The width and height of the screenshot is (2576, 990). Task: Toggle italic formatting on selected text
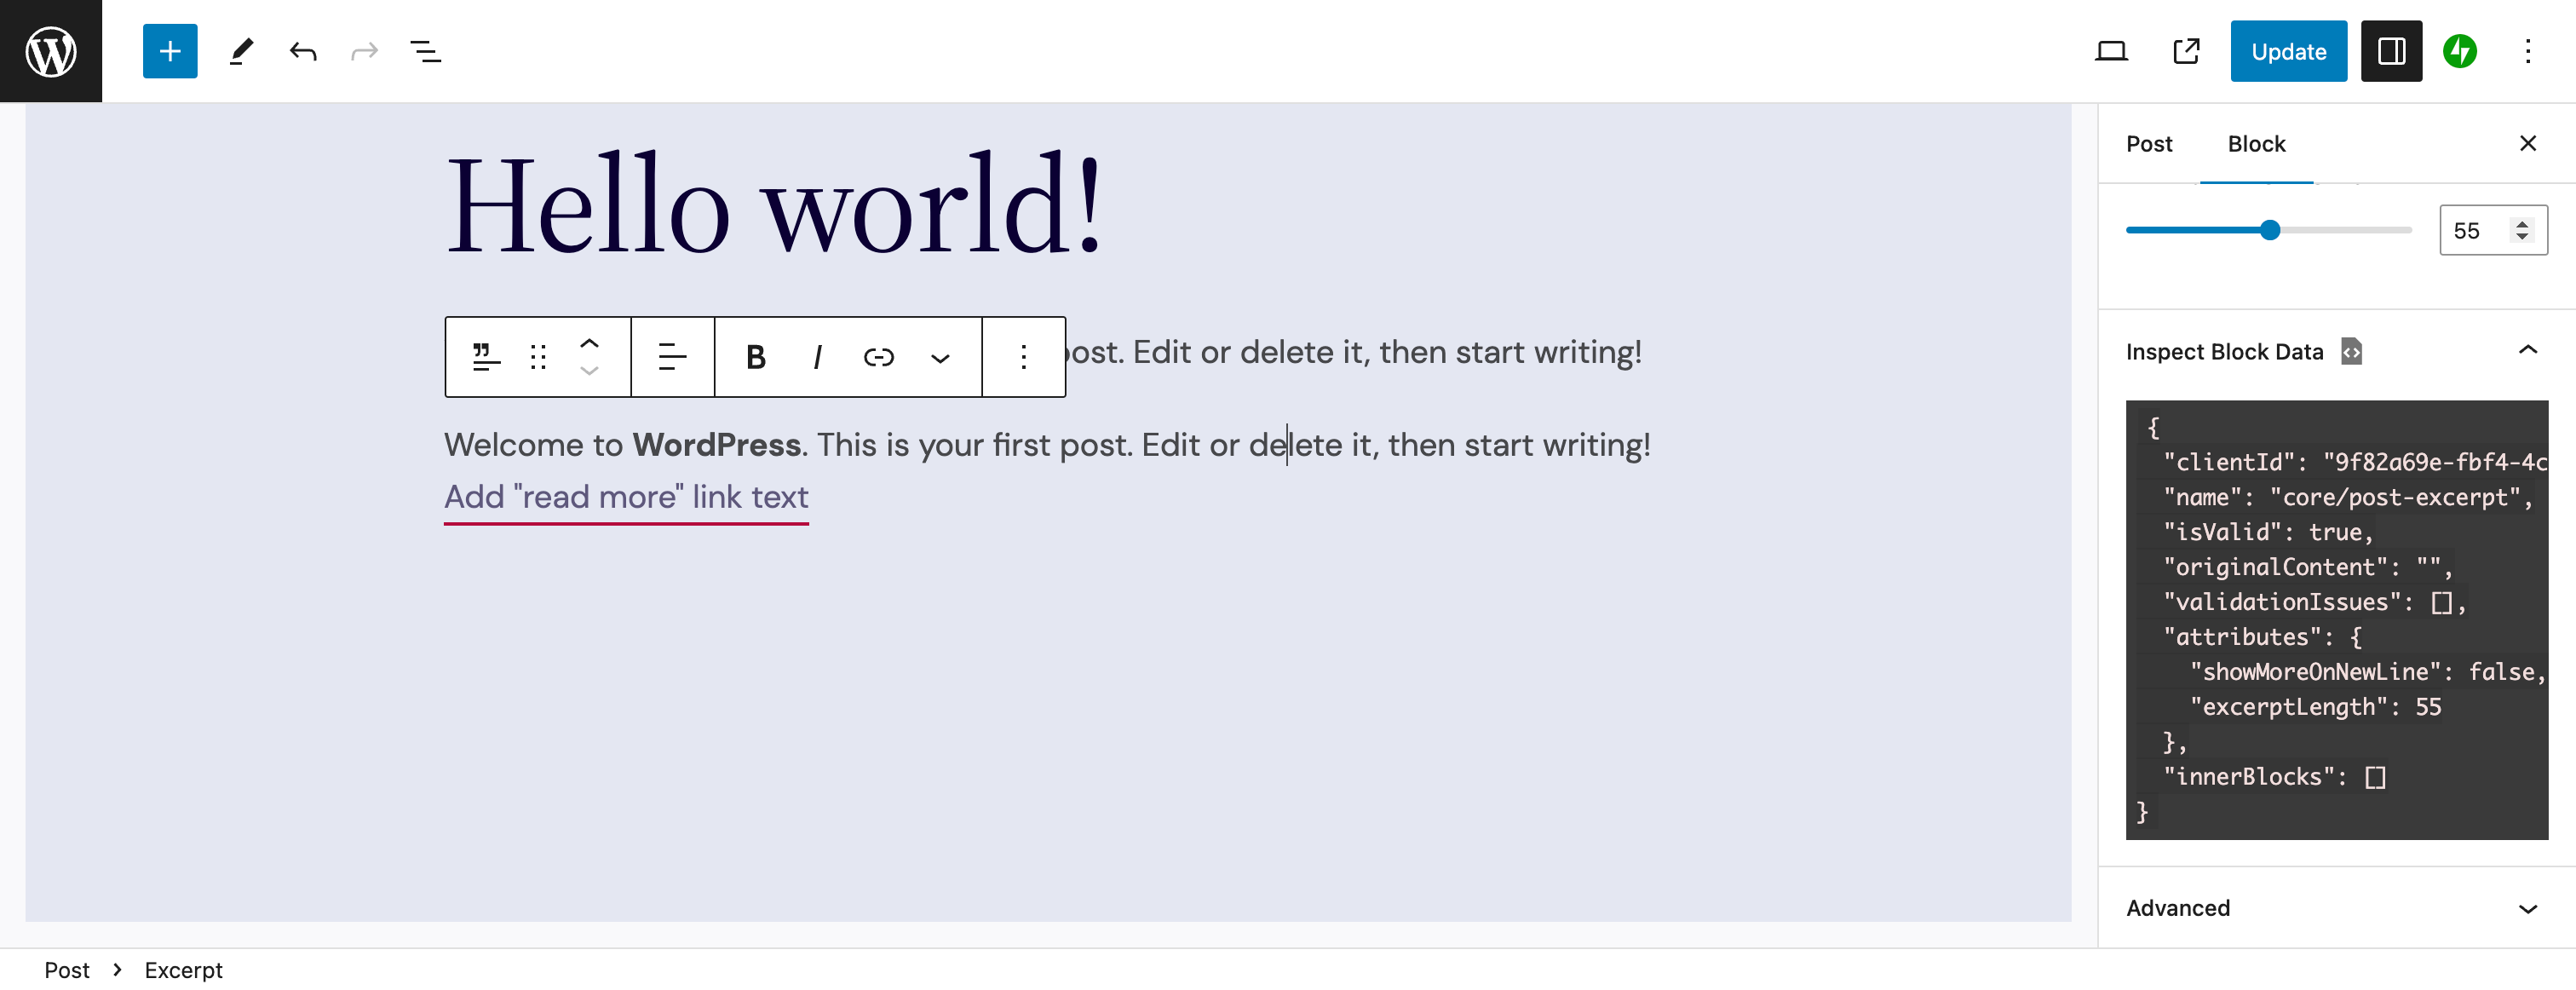point(816,356)
